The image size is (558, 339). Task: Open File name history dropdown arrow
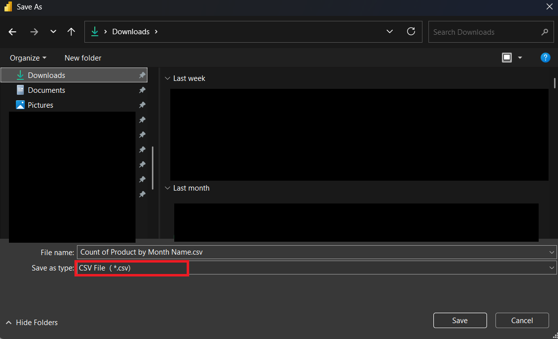pyautogui.click(x=552, y=252)
